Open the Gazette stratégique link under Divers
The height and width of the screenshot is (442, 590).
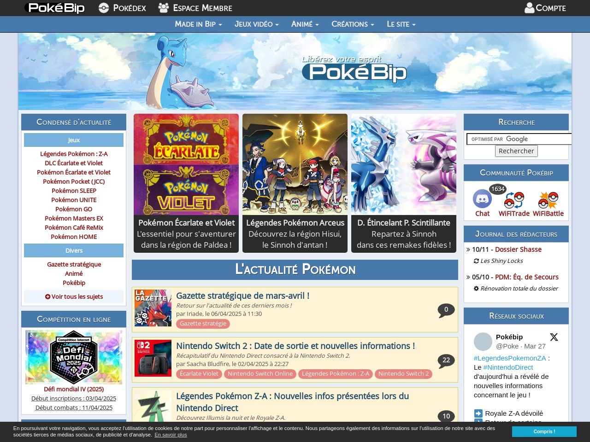click(74, 264)
